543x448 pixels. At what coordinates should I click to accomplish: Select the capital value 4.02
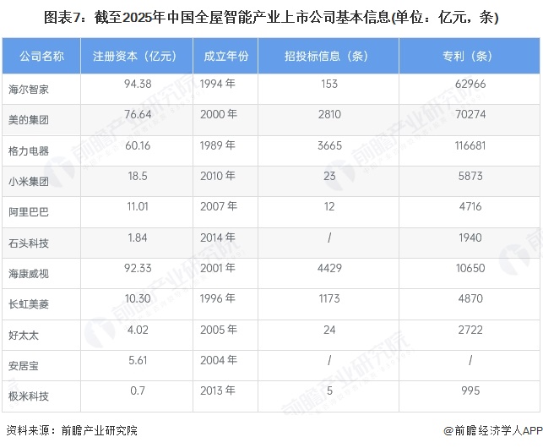click(138, 330)
